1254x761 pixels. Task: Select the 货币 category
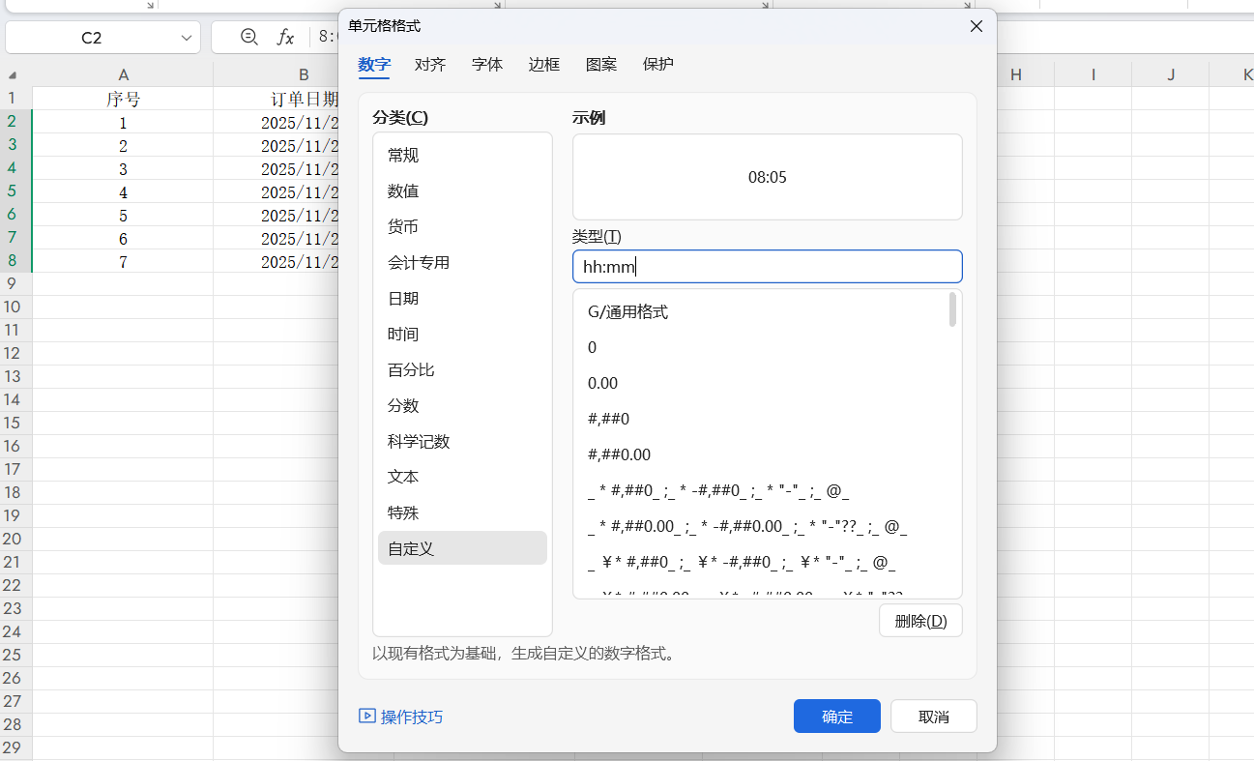403,226
